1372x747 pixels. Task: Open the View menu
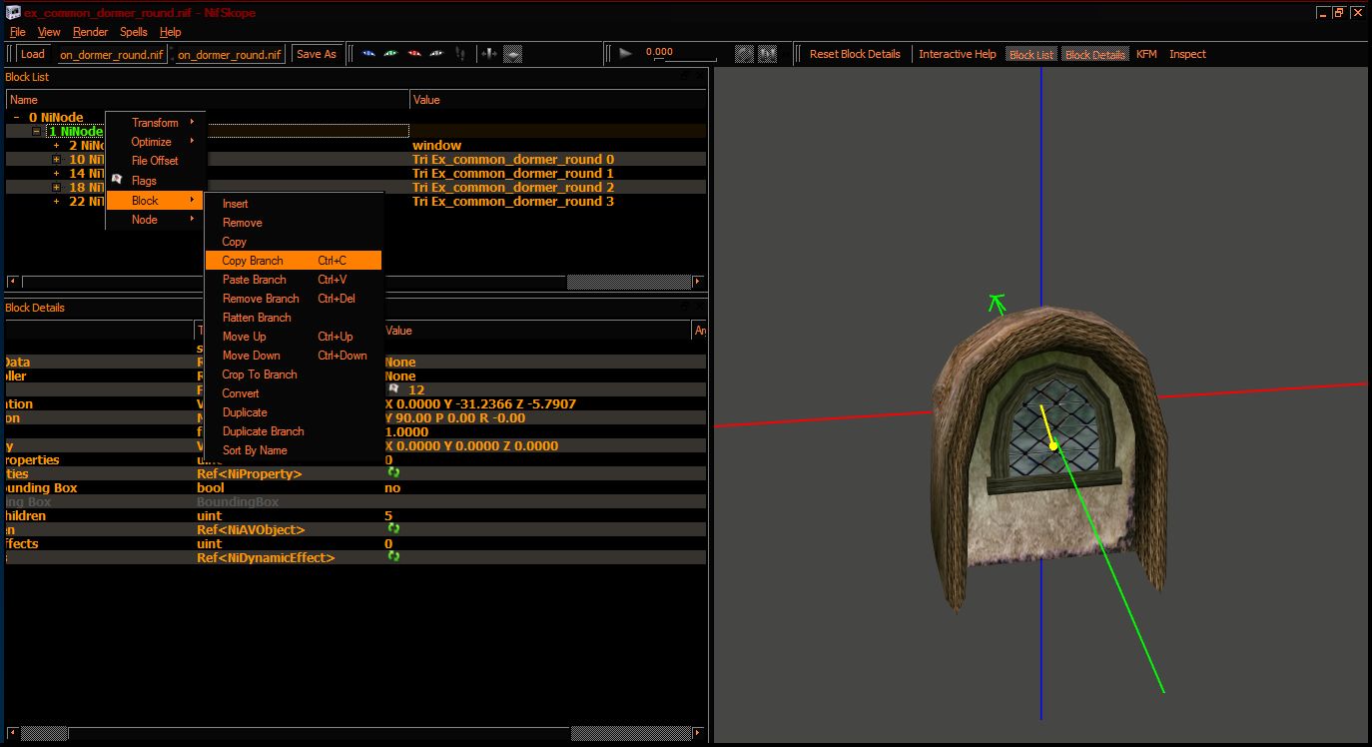click(x=49, y=32)
